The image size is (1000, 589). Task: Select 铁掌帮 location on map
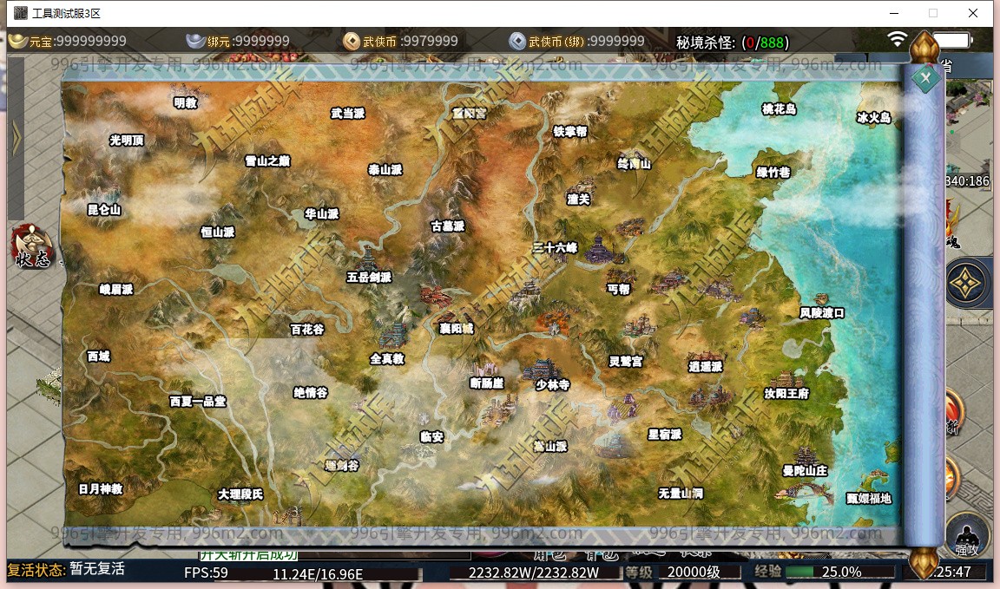[570, 131]
